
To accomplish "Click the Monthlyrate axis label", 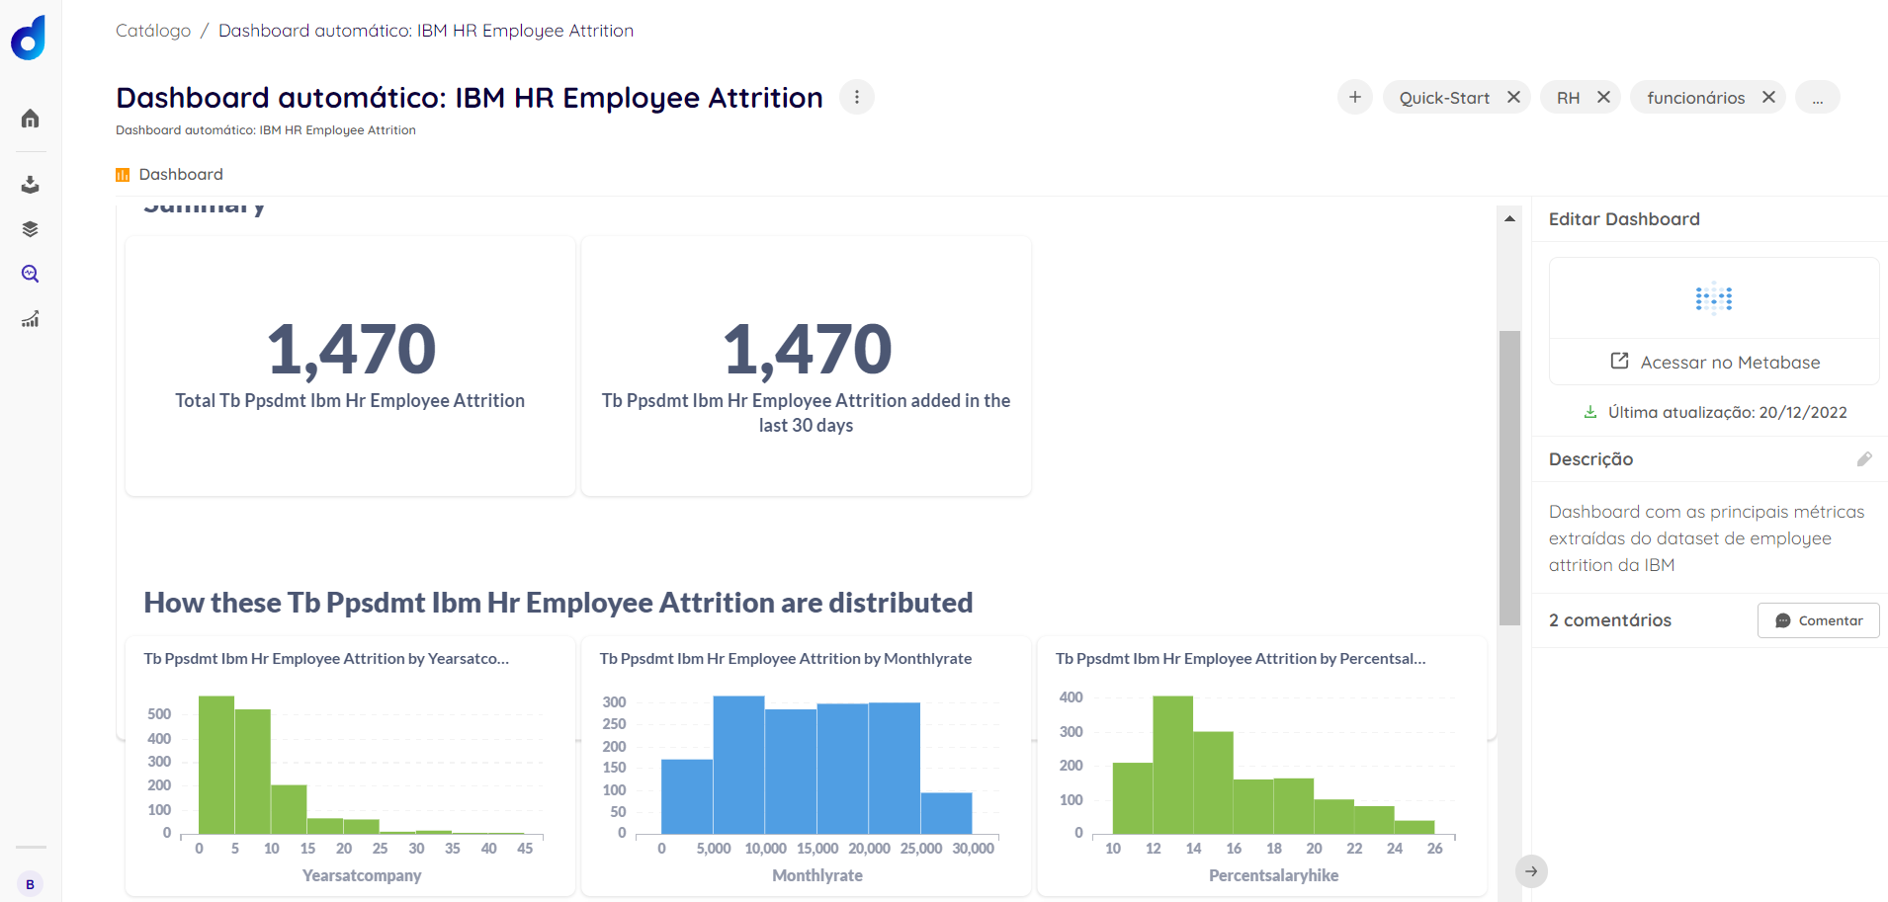I will [817, 875].
